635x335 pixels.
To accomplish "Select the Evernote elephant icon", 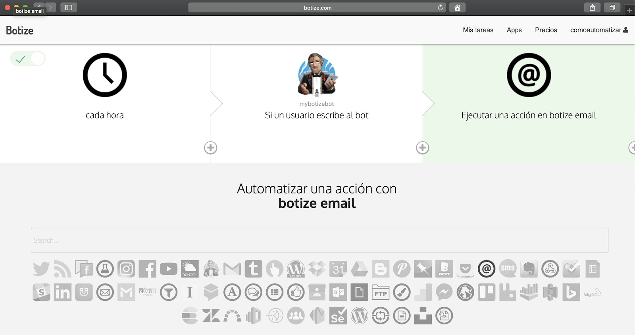I will [x=529, y=269].
